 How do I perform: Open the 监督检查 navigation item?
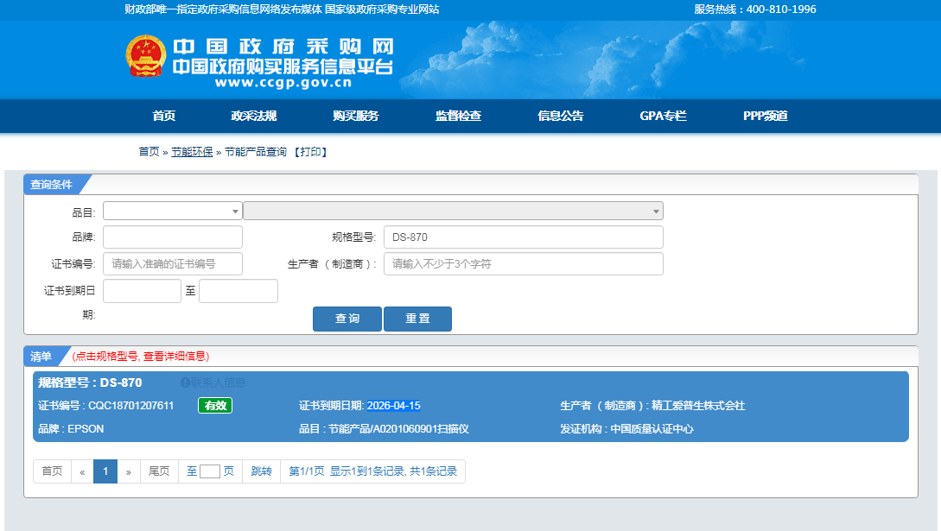tap(459, 116)
